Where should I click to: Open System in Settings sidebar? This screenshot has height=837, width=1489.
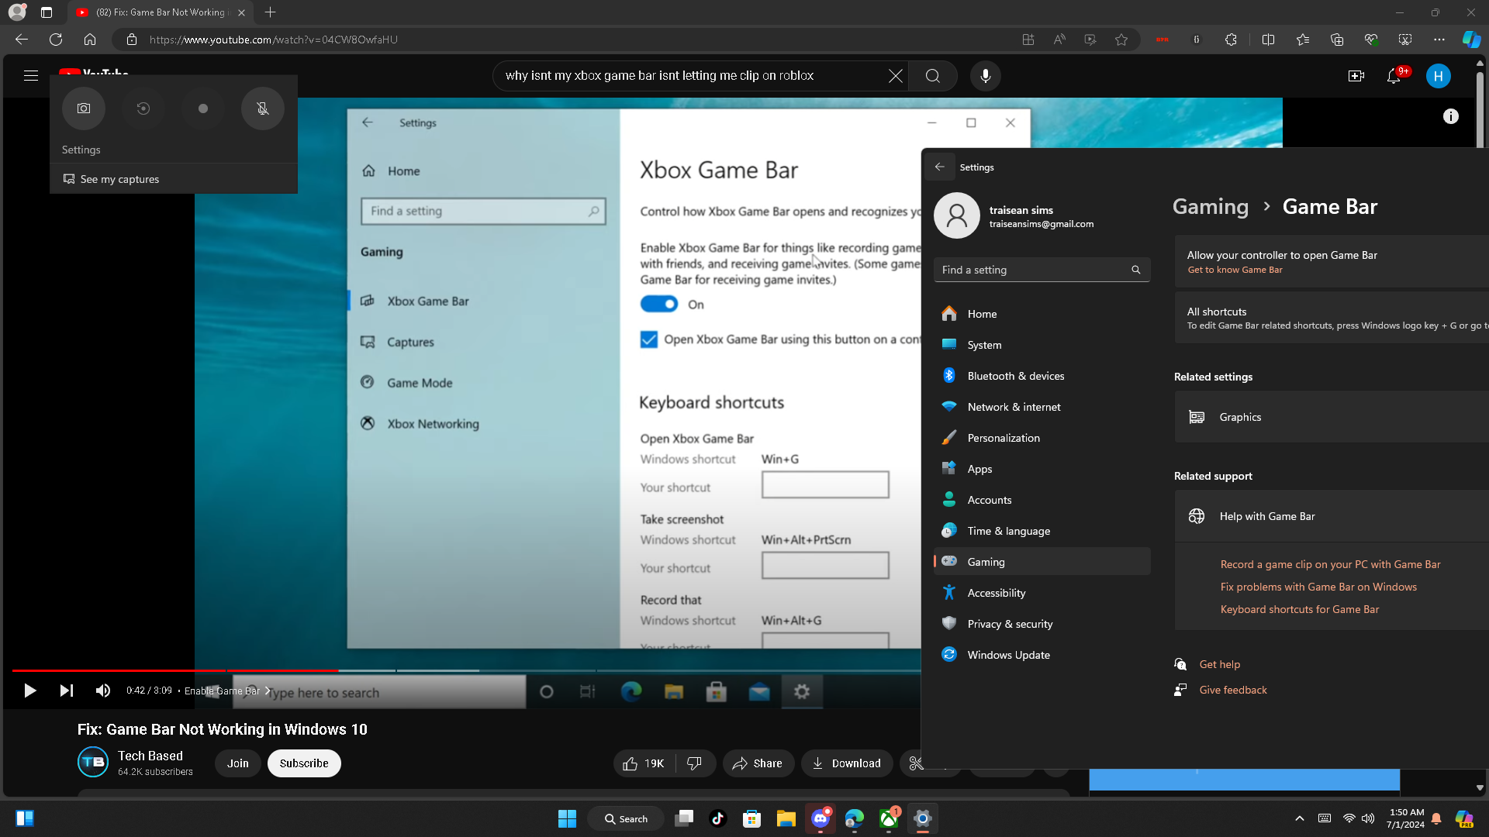click(x=1042, y=345)
